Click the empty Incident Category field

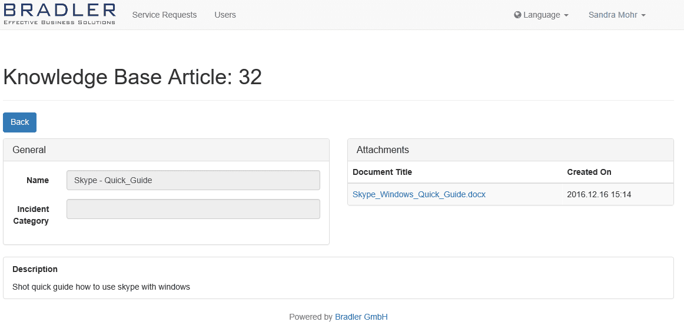point(193,209)
